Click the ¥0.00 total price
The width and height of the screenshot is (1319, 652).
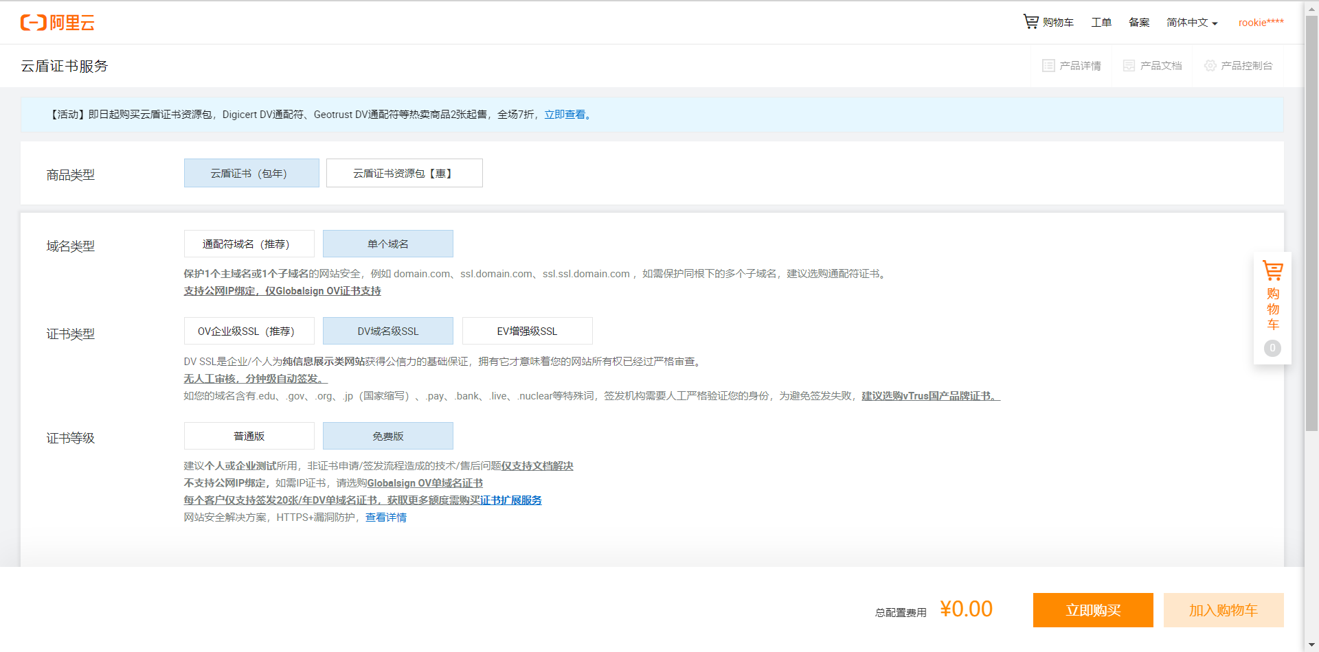(x=966, y=609)
